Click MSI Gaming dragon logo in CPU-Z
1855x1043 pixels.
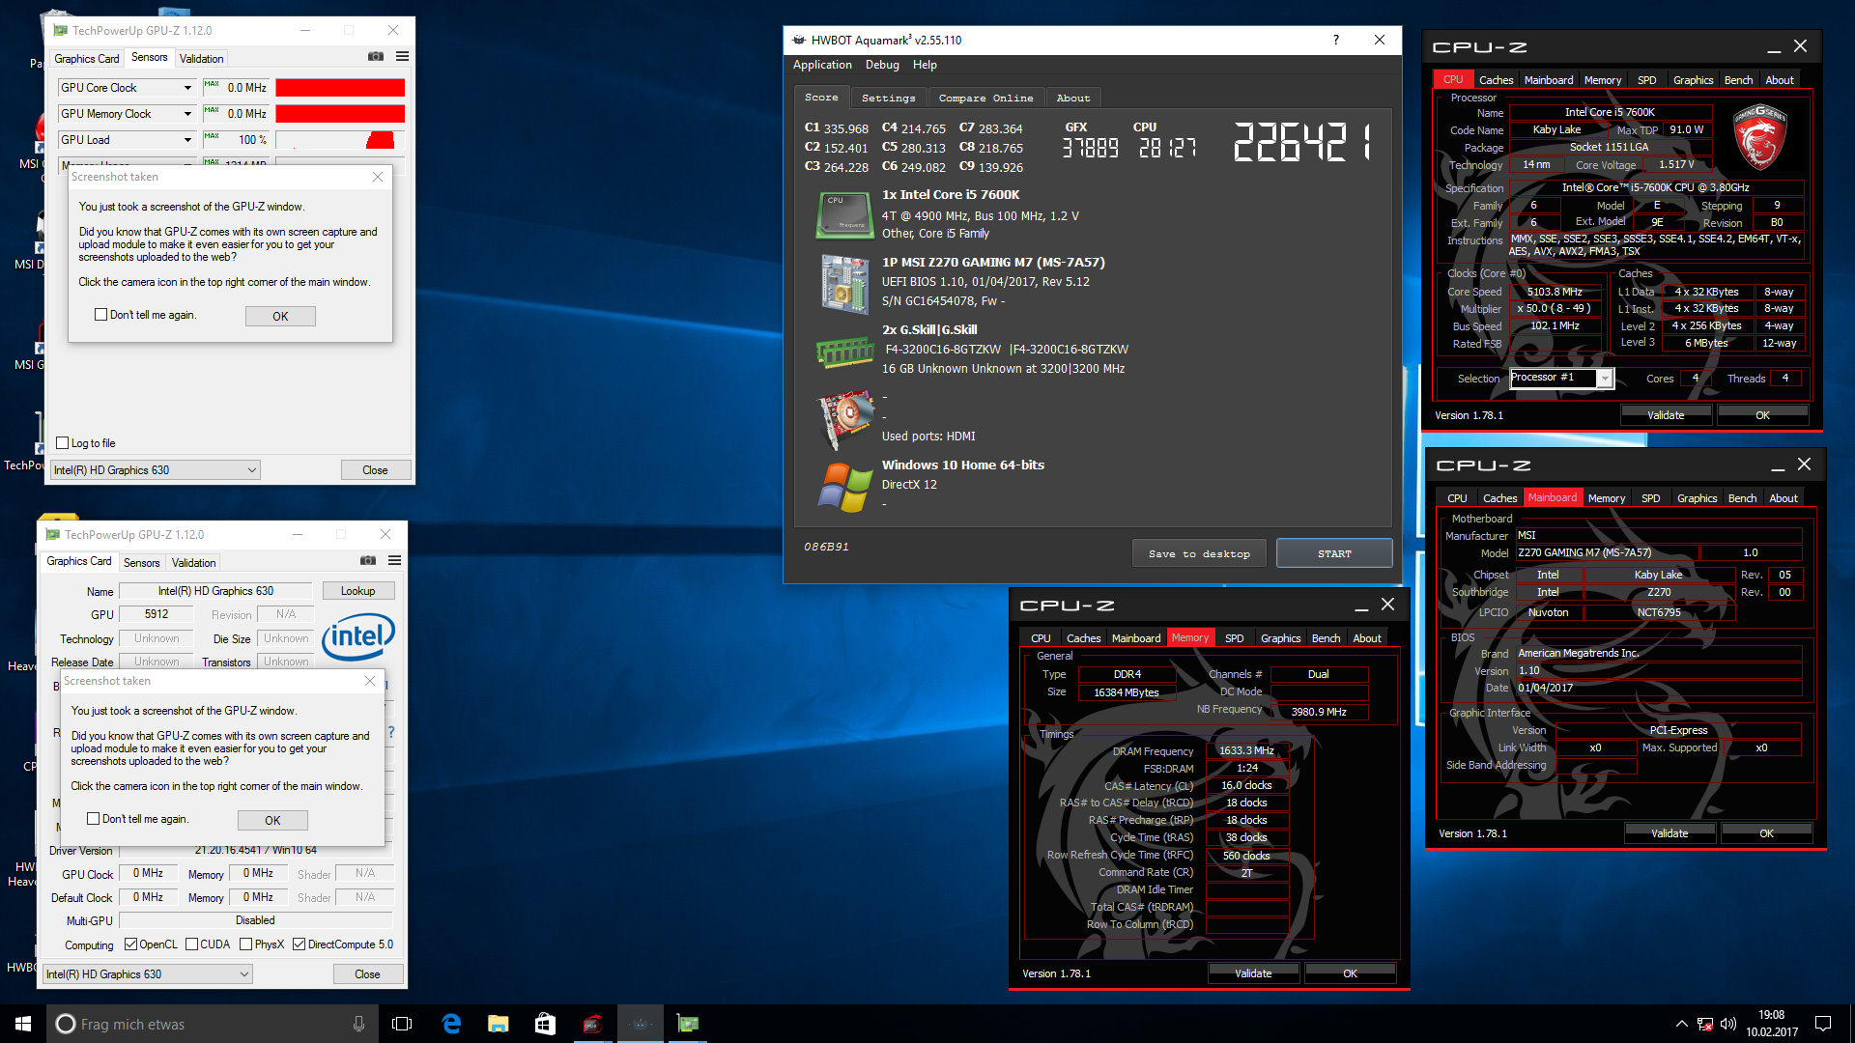coord(1760,138)
